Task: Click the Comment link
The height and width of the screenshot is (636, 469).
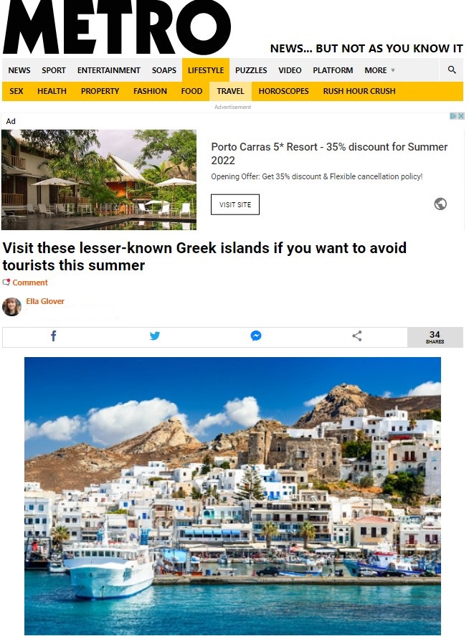Action: click(30, 283)
